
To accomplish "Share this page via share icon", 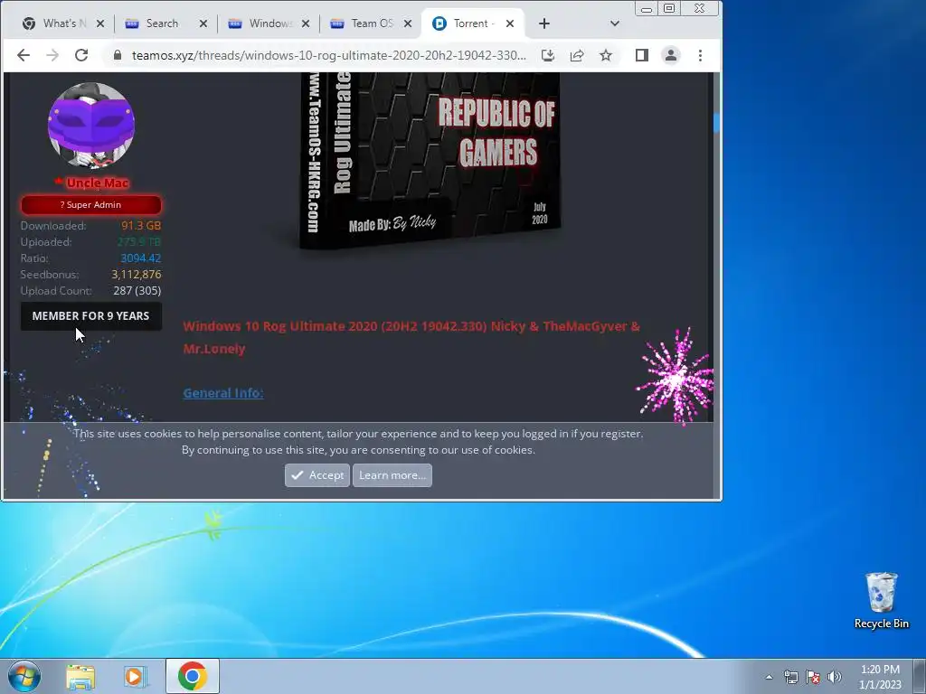I will (x=577, y=55).
